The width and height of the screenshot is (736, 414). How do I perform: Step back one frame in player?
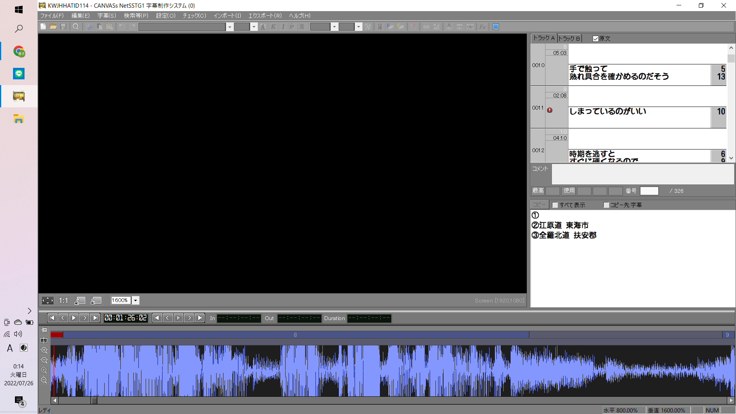[x=63, y=318]
